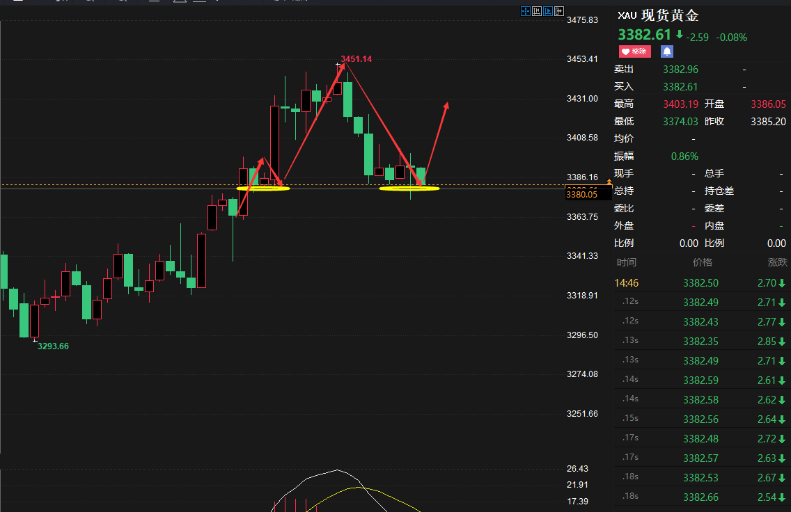This screenshot has height=512, width=791.
Task: Click the large current price 3382.61
Action: click(644, 35)
